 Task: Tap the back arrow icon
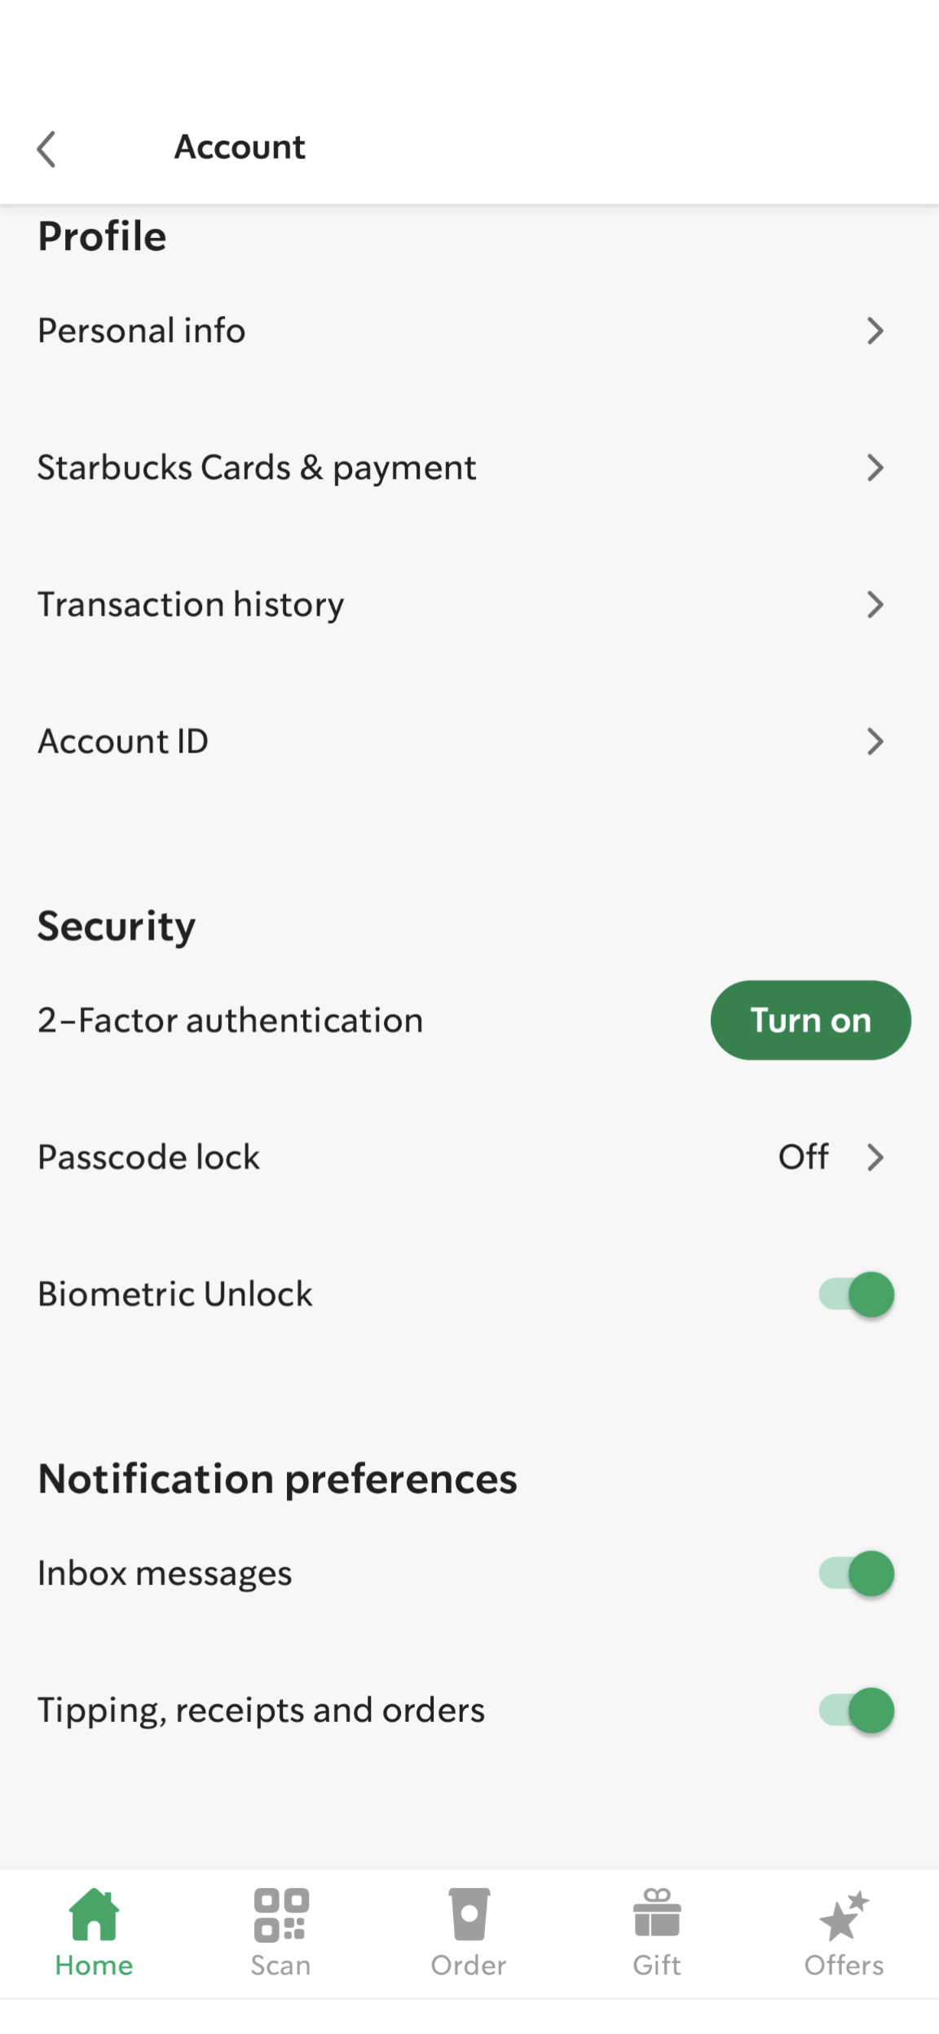click(x=46, y=149)
